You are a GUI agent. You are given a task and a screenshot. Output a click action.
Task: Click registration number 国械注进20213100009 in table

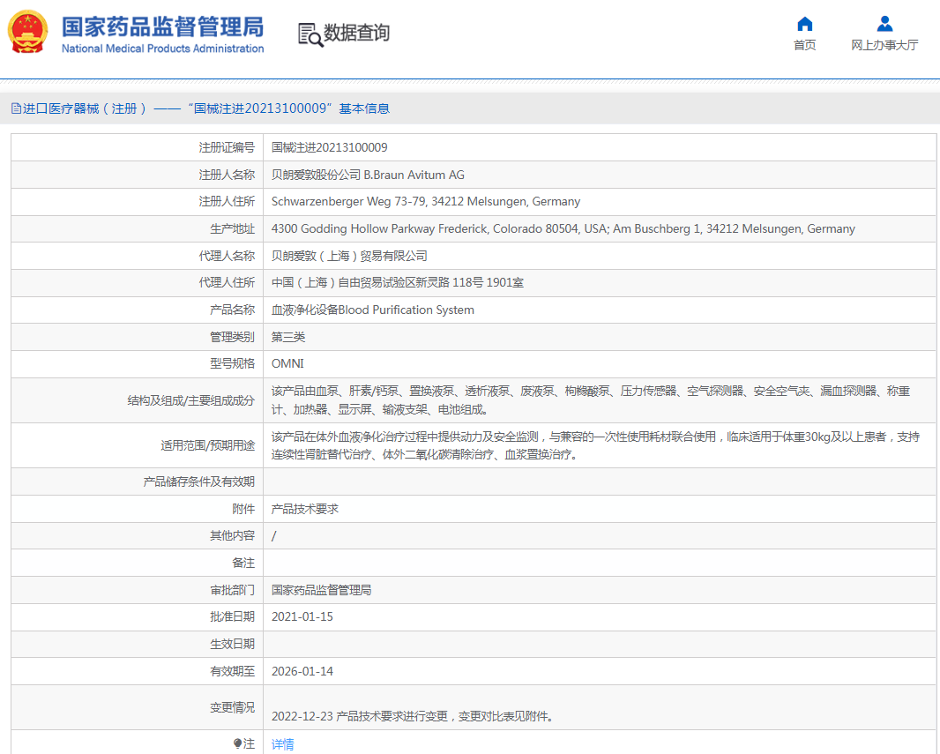pyautogui.click(x=329, y=148)
